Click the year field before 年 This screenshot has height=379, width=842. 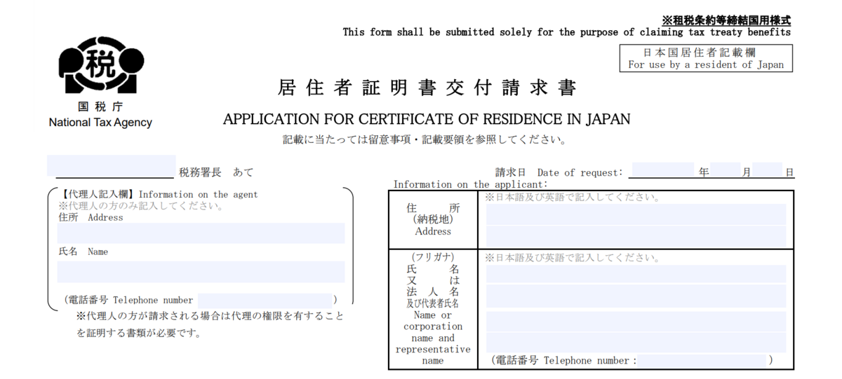coord(662,170)
